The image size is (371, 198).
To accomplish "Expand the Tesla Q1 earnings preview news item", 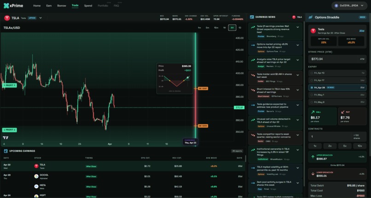I will 298,28.
